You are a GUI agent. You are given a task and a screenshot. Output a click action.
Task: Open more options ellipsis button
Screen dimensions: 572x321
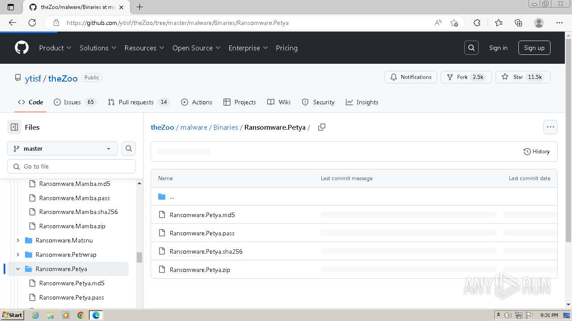point(551,127)
